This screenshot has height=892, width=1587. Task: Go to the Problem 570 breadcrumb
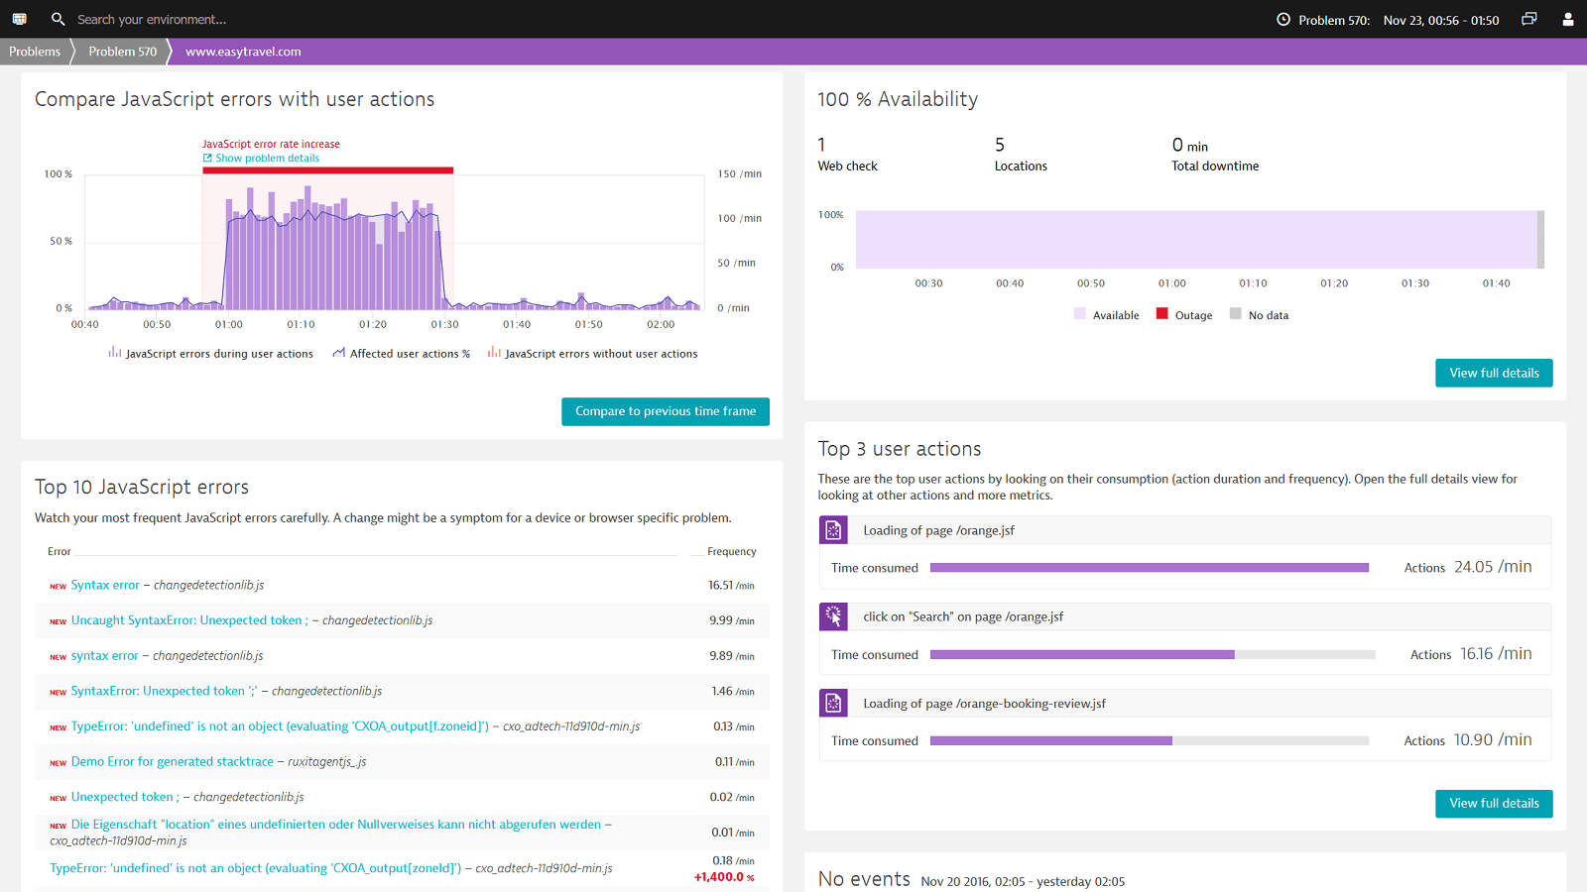tap(122, 52)
